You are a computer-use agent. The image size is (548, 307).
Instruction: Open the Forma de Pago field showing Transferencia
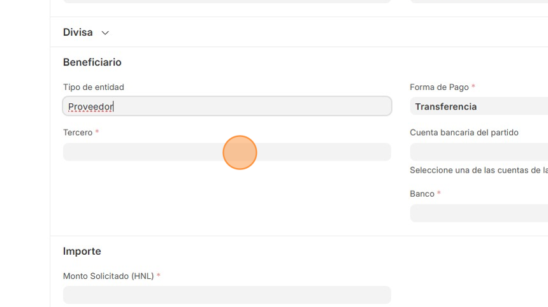pos(479,106)
